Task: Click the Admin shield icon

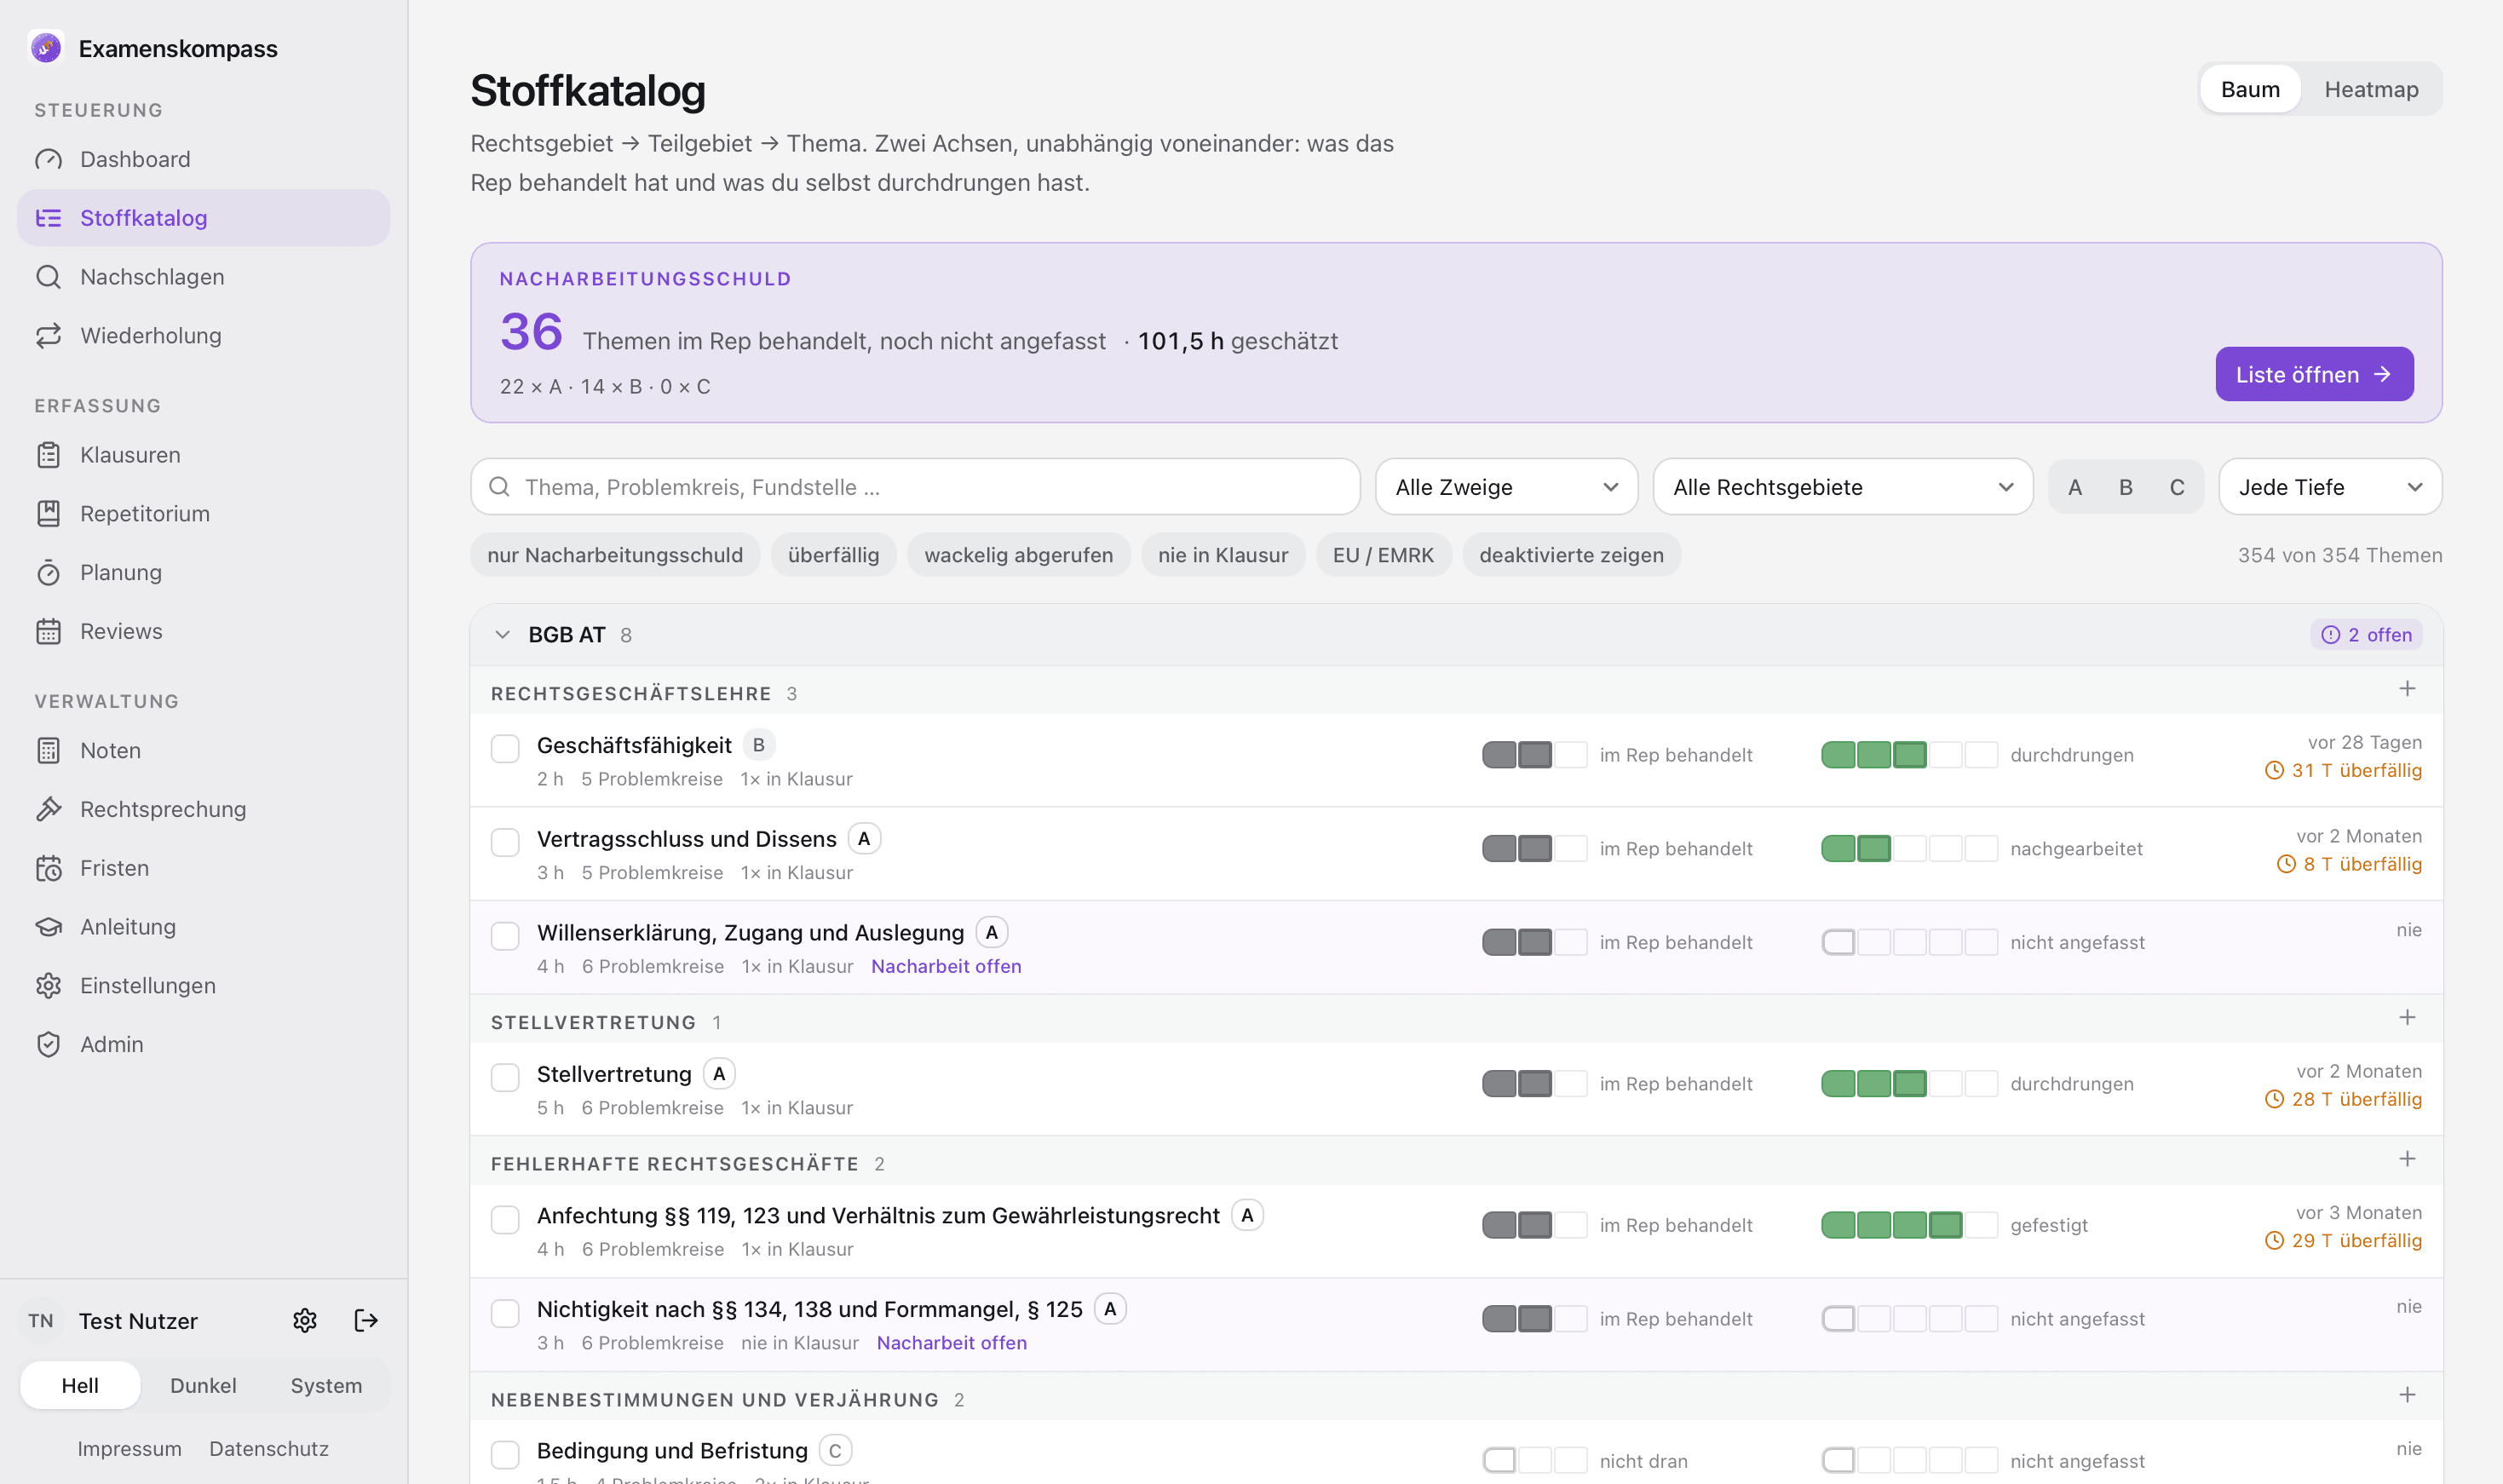Action: coord(48,1045)
